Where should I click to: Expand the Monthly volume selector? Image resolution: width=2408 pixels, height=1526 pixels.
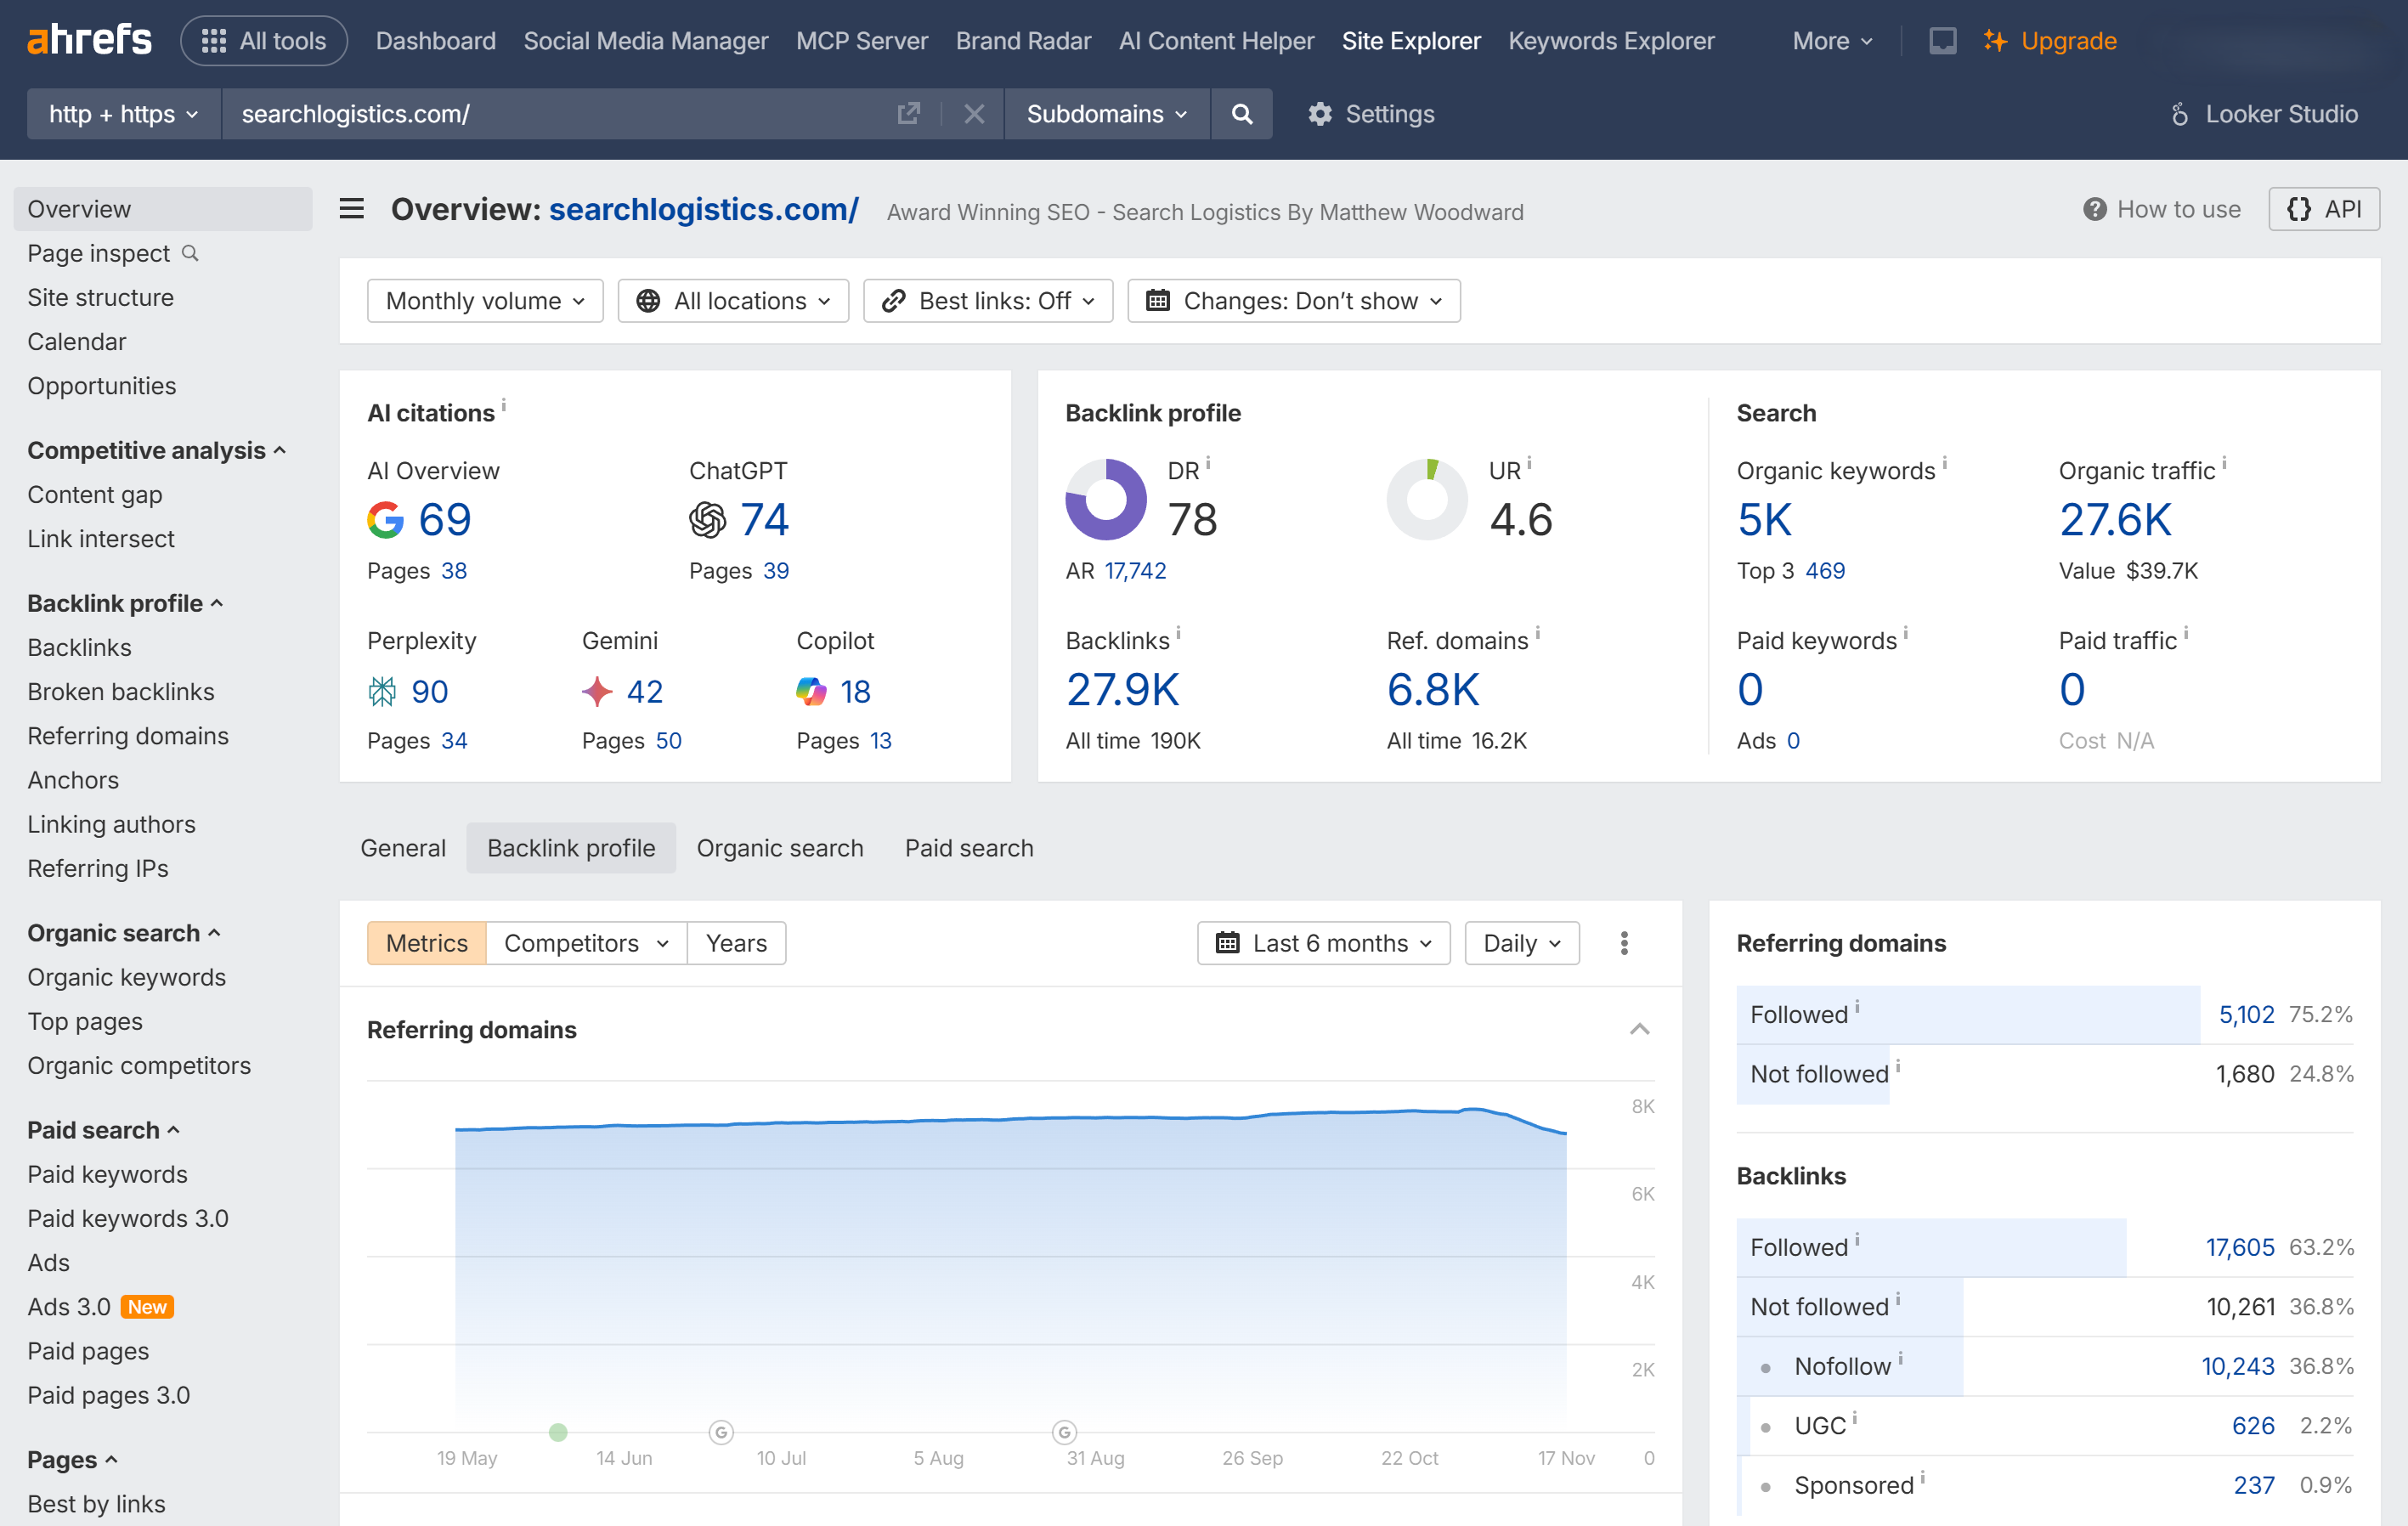click(484, 300)
